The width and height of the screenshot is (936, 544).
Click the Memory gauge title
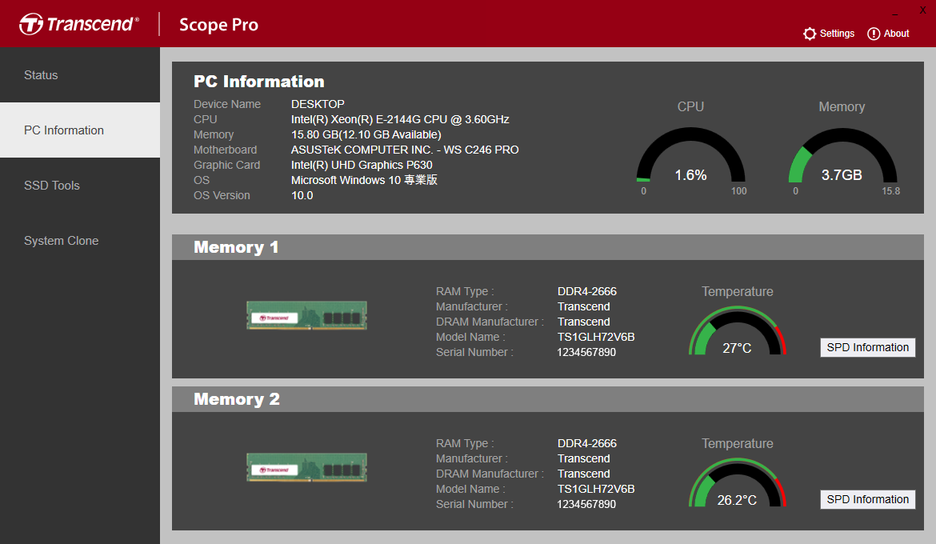pyautogui.click(x=842, y=107)
